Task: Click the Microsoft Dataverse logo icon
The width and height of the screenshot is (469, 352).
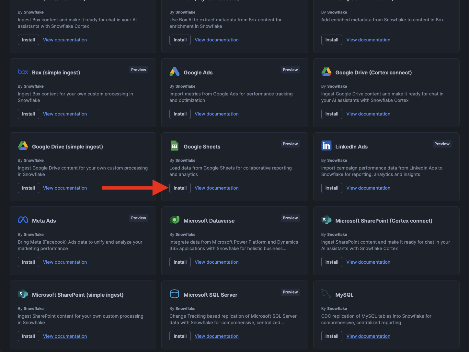Action: [175, 220]
